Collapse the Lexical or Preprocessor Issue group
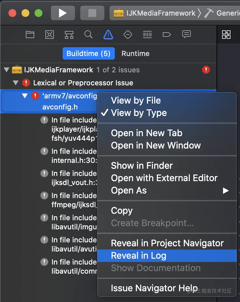Image resolution: width=240 pixels, height=302 pixels. (16, 83)
